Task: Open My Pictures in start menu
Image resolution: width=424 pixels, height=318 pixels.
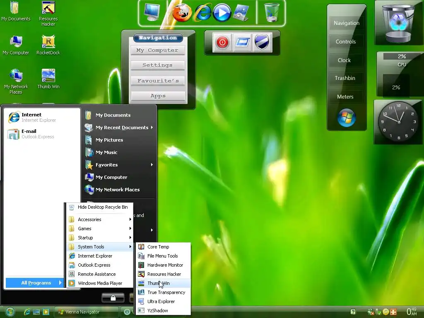Action: [x=119, y=140]
